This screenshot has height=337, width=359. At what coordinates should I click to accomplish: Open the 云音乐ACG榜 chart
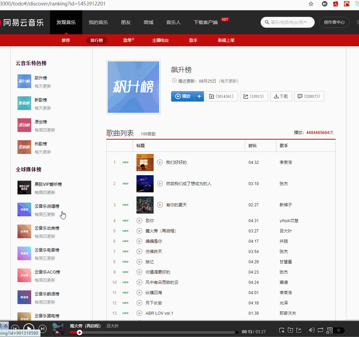click(47, 272)
